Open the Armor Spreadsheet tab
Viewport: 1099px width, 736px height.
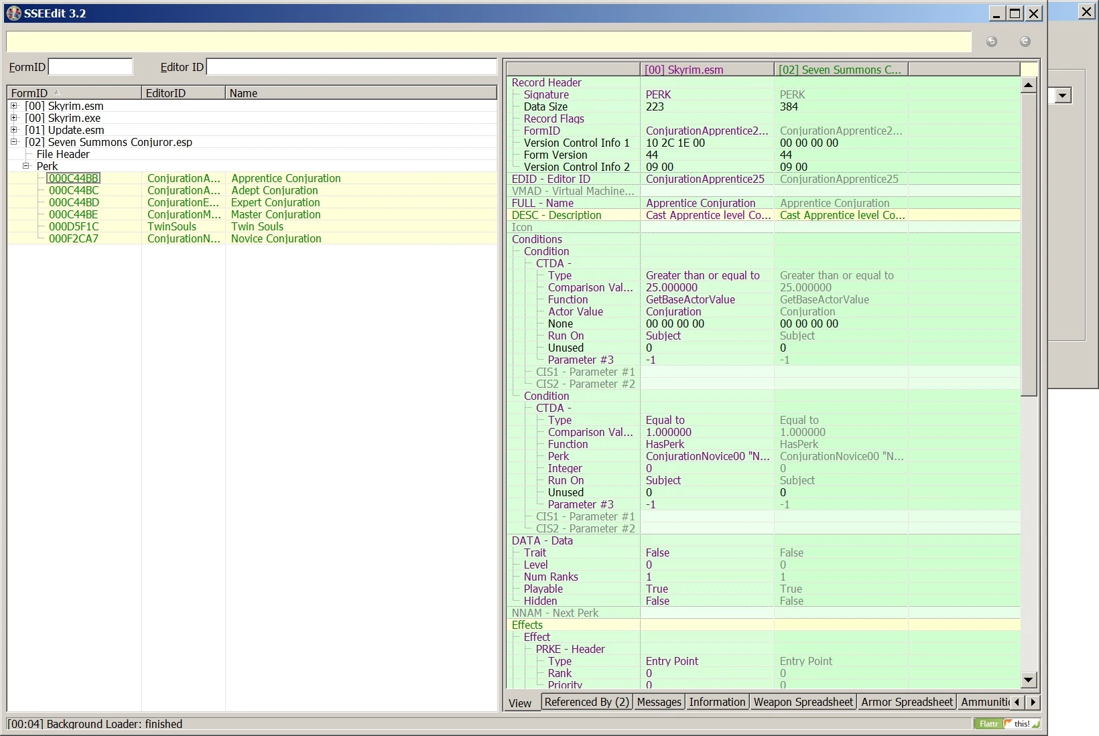coord(907,702)
